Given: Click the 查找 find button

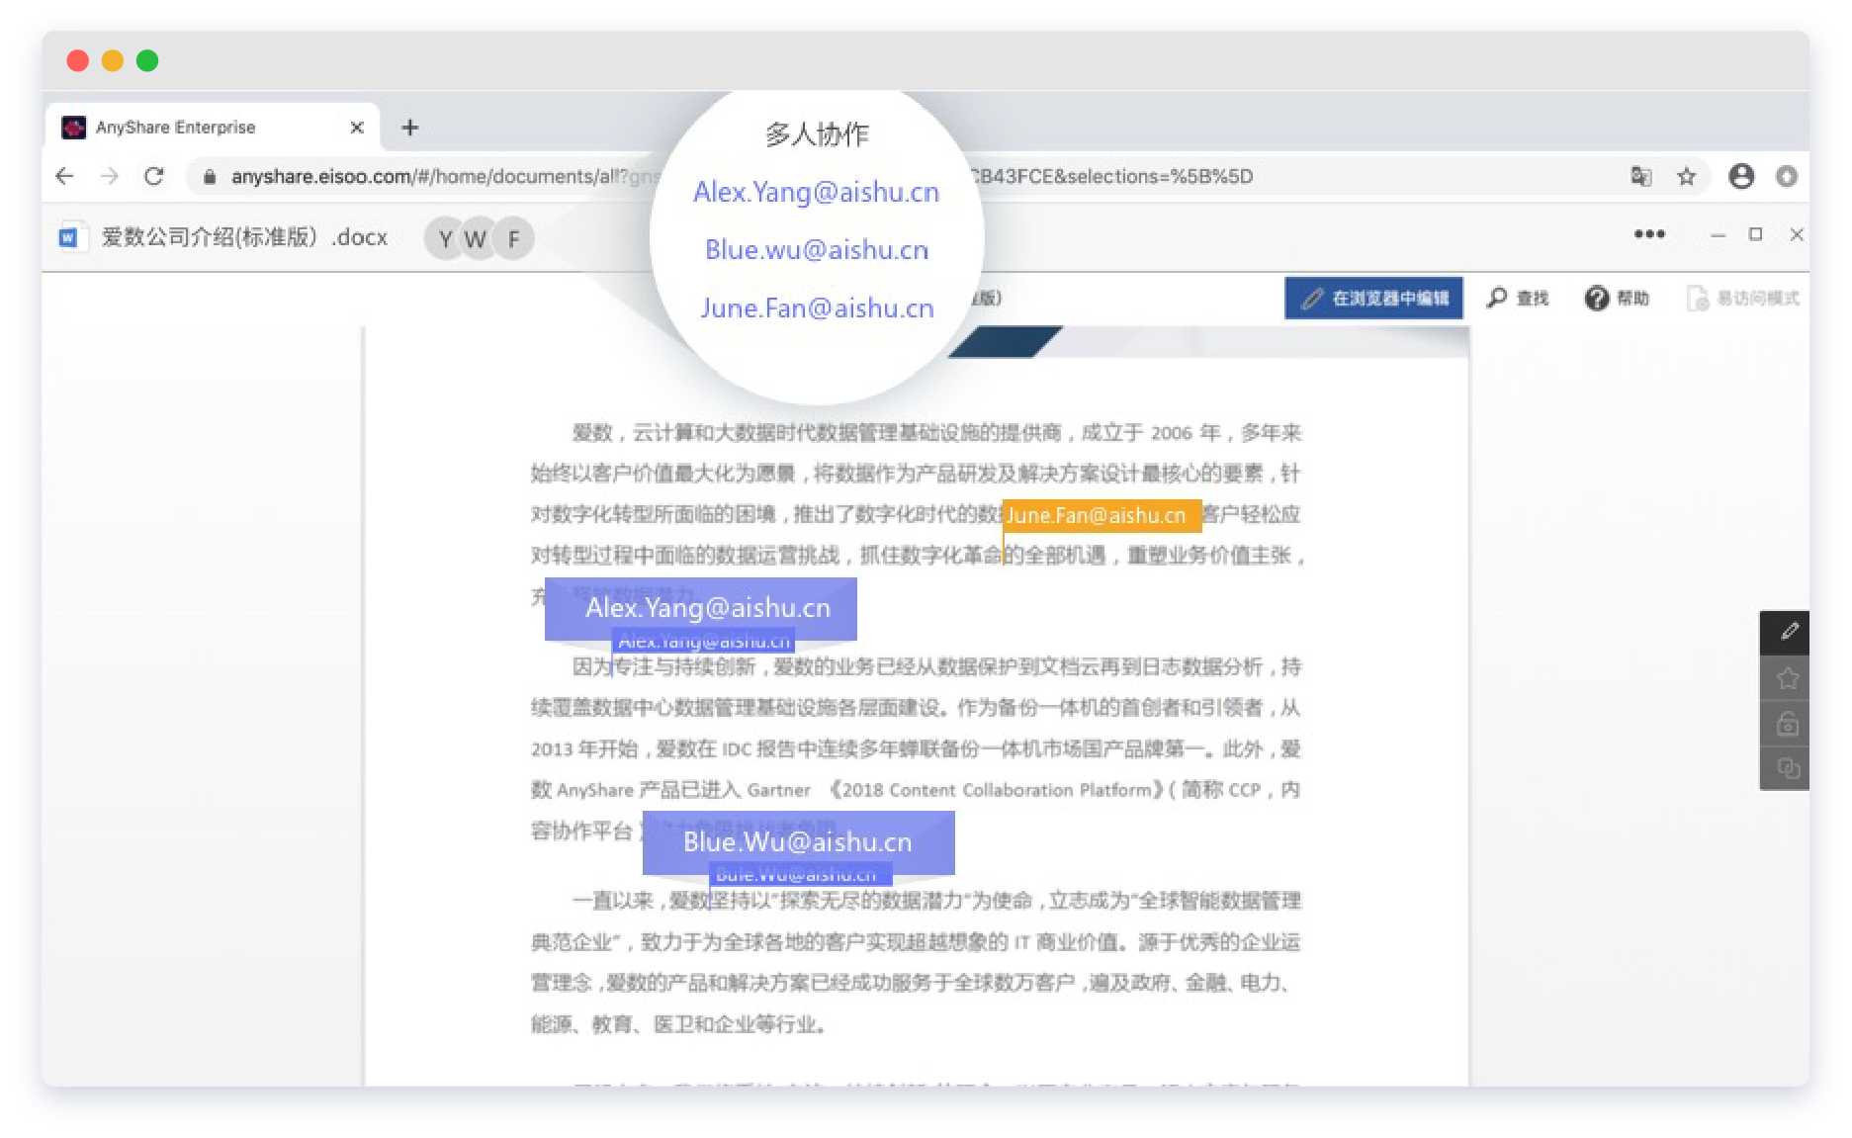Looking at the screenshot, I should [x=1518, y=298].
